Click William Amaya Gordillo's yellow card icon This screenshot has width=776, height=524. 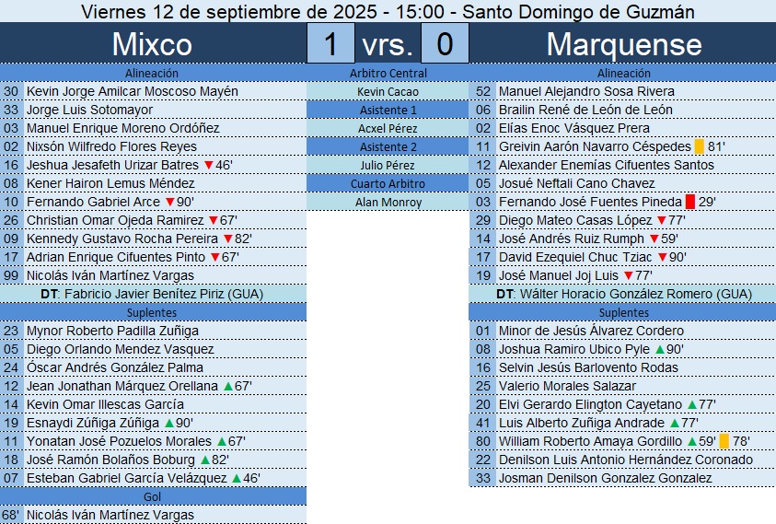coord(724,441)
